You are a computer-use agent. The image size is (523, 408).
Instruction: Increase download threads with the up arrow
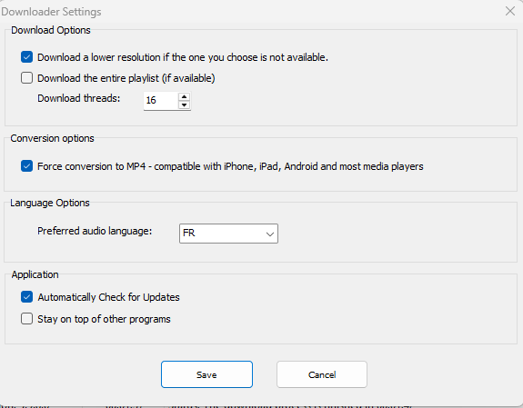point(184,96)
